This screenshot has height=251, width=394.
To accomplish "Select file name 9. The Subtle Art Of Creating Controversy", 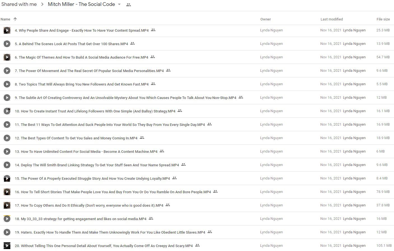I will click(125, 98).
